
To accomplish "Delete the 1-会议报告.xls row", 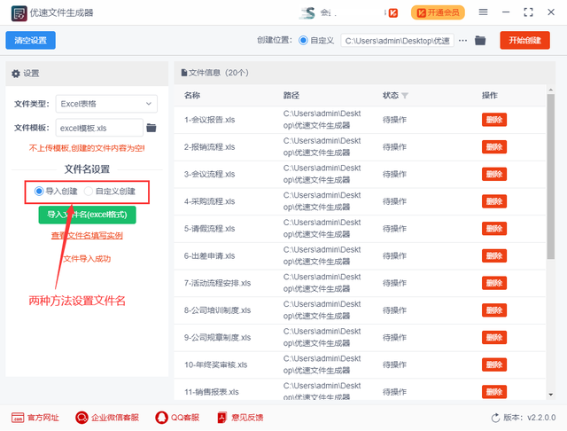I will click(x=493, y=120).
